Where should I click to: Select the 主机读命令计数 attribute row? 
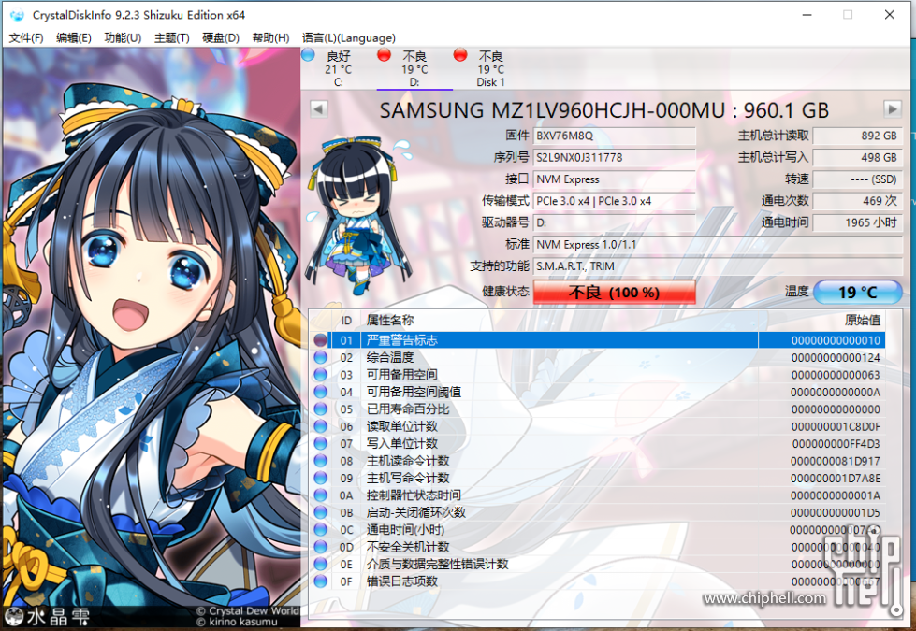tap(597, 461)
